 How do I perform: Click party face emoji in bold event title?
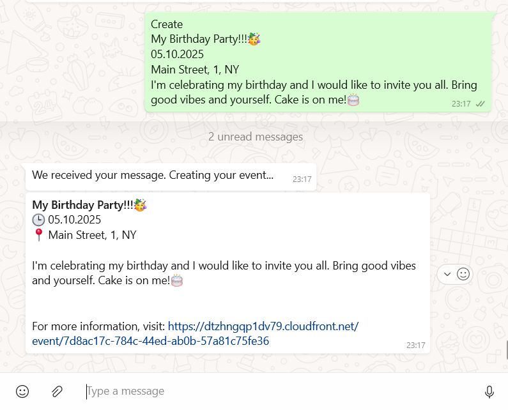tap(141, 205)
